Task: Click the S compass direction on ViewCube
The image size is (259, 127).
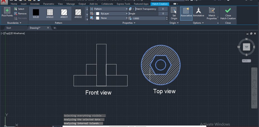Action: tap(246, 55)
